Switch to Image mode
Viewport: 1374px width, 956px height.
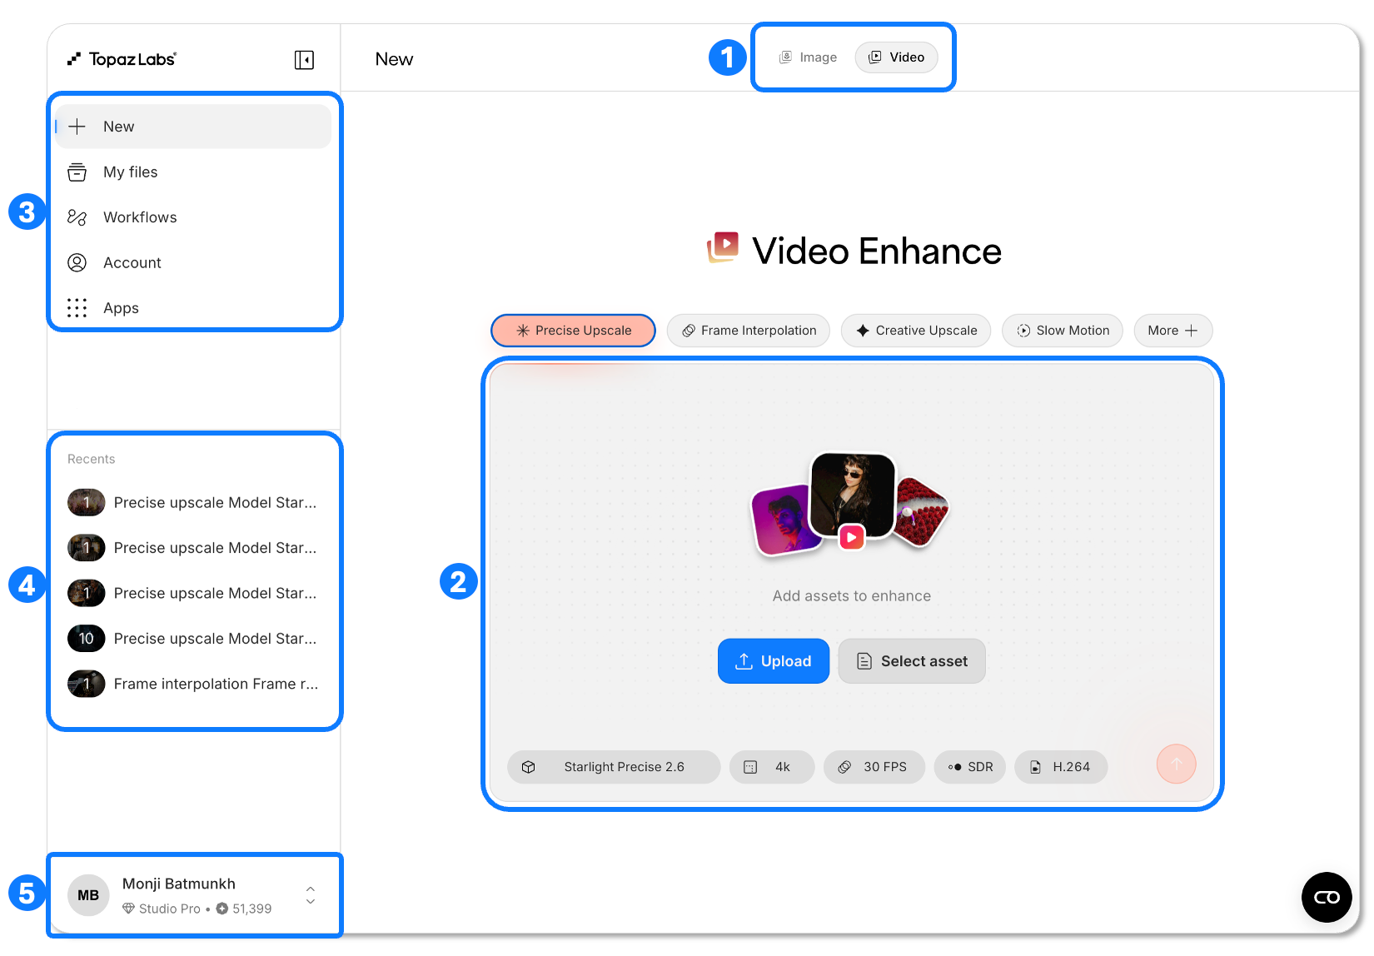(808, 57)
